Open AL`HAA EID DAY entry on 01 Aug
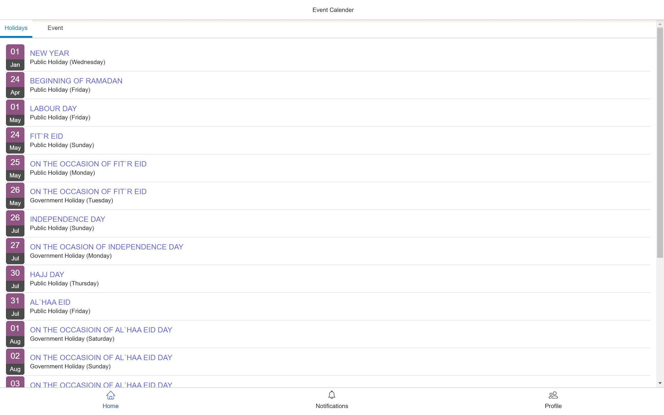This screenshot has width=664, height=415. coord(101,330)
